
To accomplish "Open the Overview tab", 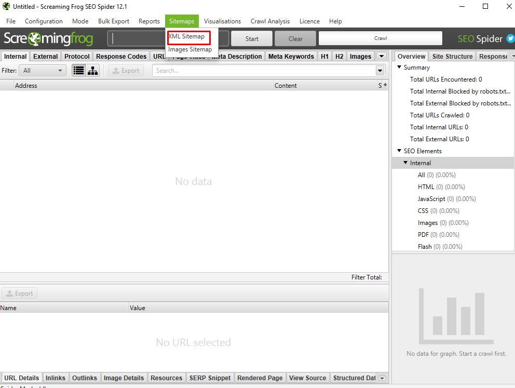I will (x=411, y=56).
